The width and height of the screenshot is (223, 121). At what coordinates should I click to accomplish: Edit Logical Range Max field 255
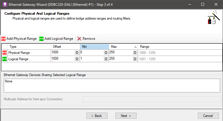point(121,59)
